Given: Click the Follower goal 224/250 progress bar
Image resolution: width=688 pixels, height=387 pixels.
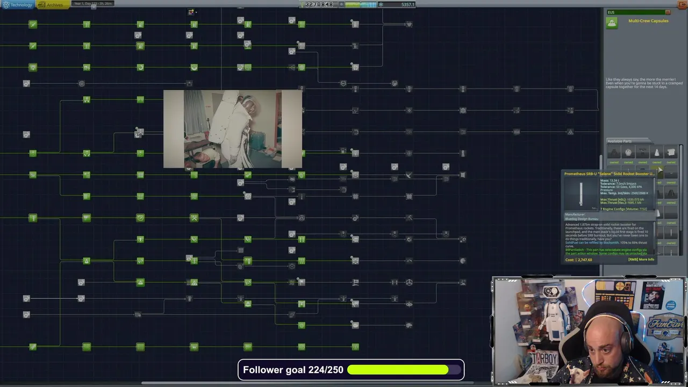Looking at the screenshot, I should pyautogui.click(x=351, y=370).
